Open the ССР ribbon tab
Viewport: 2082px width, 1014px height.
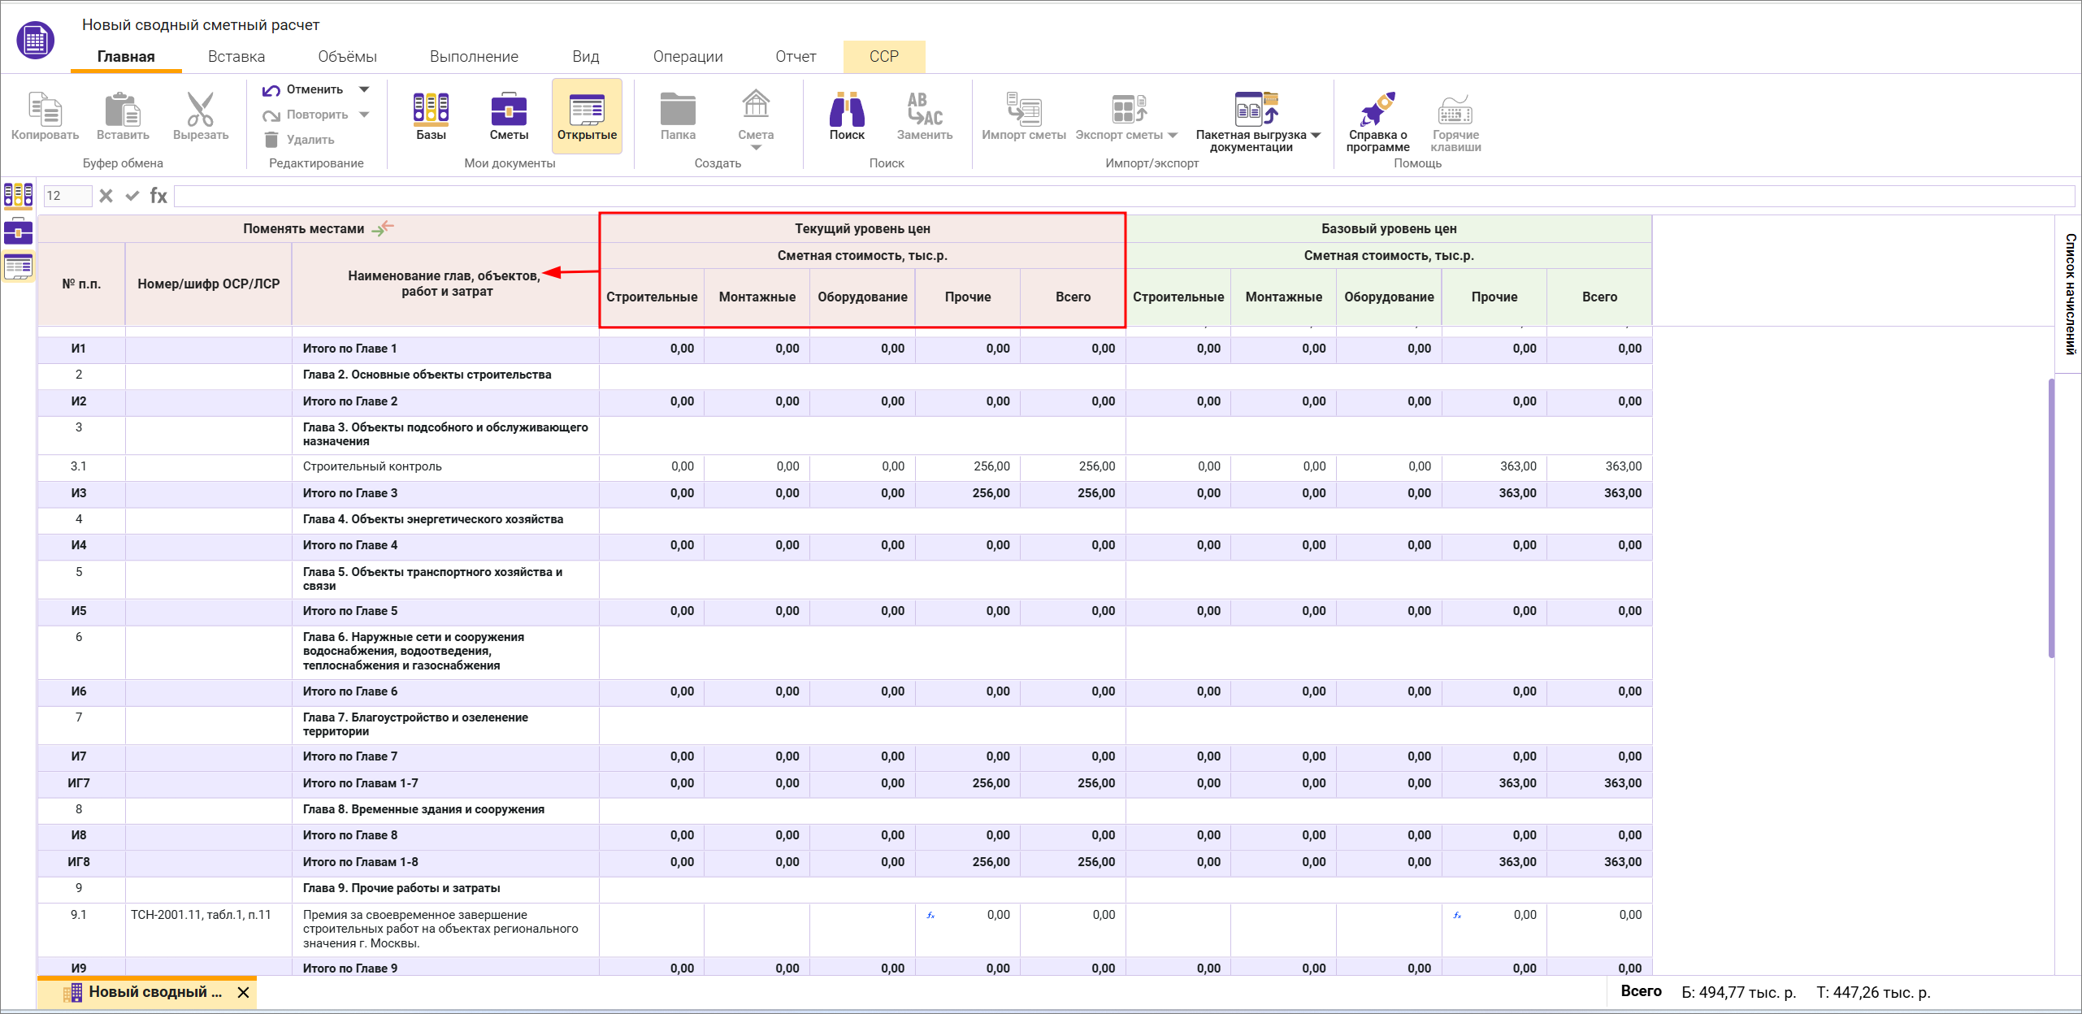(883, 56)
